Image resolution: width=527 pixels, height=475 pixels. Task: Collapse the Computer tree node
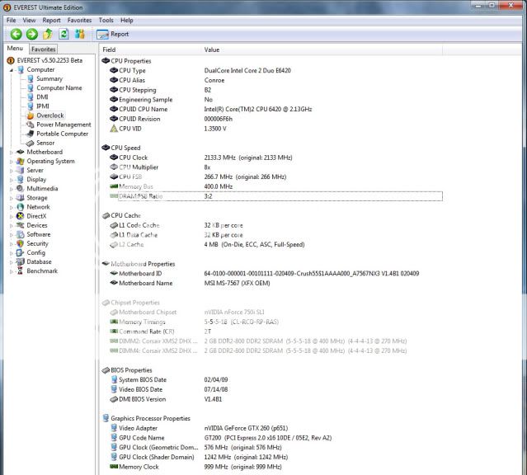coord(12,70)
